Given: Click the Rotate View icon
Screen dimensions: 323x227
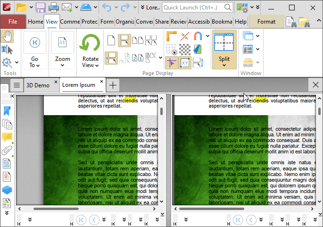Looking at the screenshot, I should tap(90, 44).
